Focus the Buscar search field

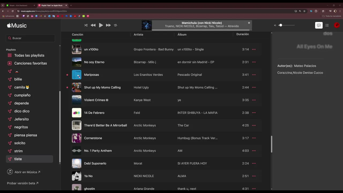(x=30, y=38)
